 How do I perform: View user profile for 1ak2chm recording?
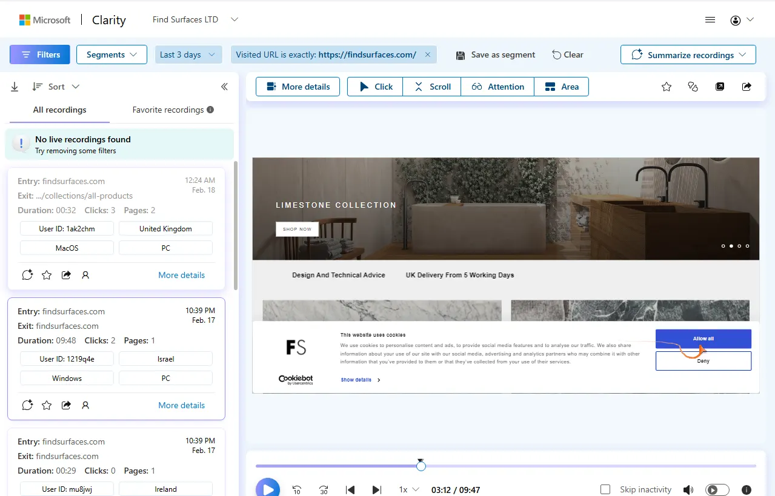click(85, 275)
